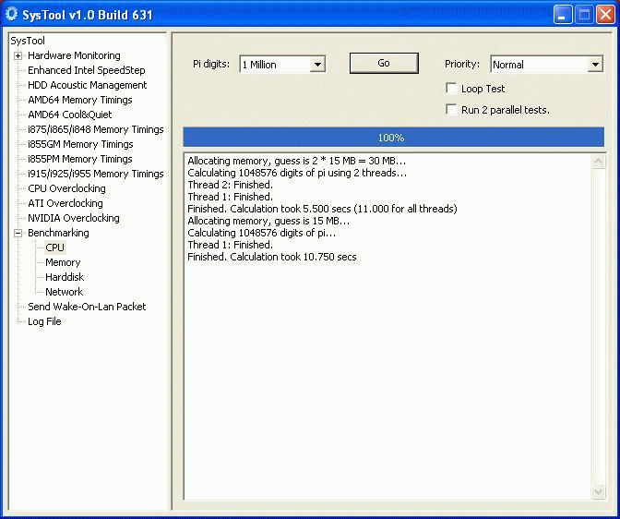
Task: Select ATI Overclocking
Action: [66, 203]
